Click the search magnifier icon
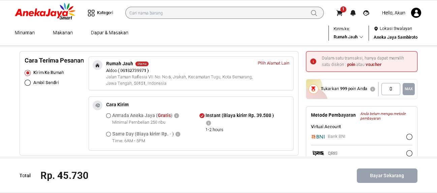The width and height of the screenshot is (437, 193). point(314,13)
